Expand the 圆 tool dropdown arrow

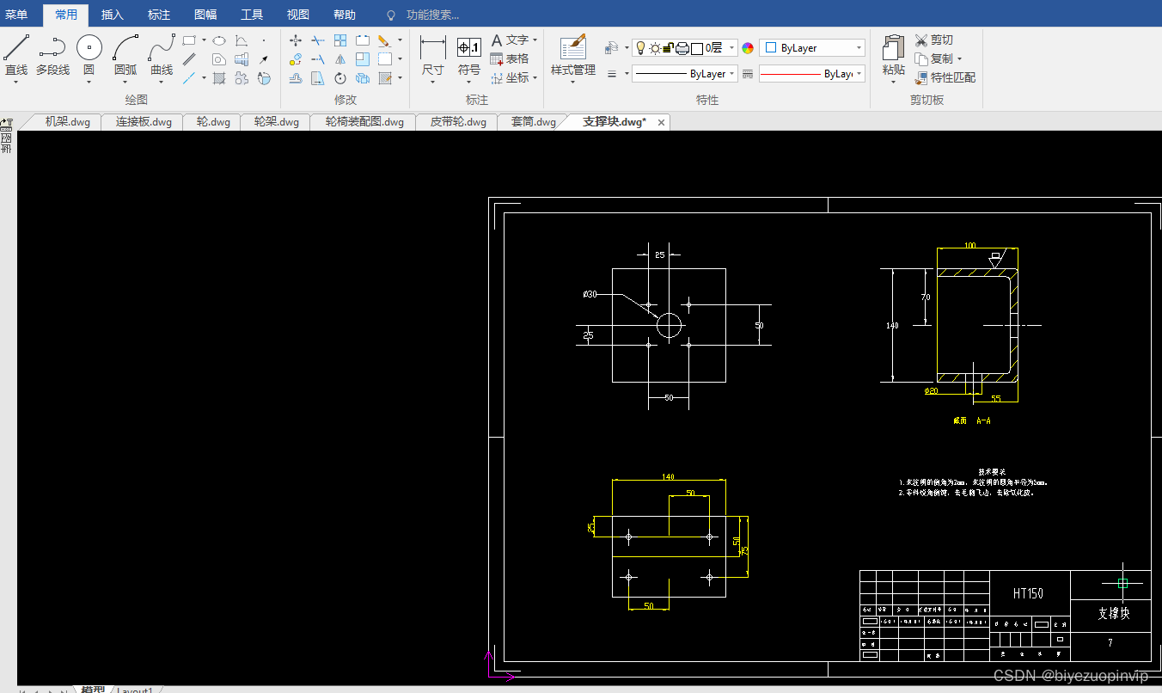click(89, 83)
